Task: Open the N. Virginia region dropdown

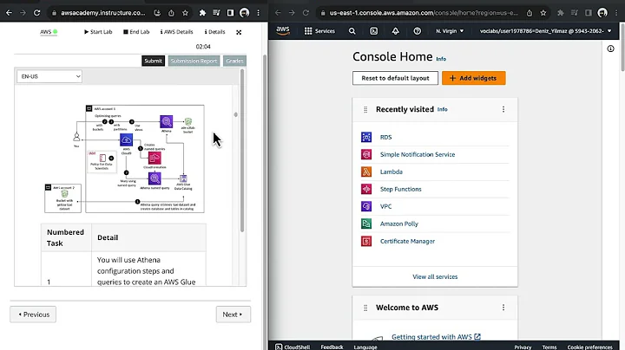Action: (x=450, y=30)
